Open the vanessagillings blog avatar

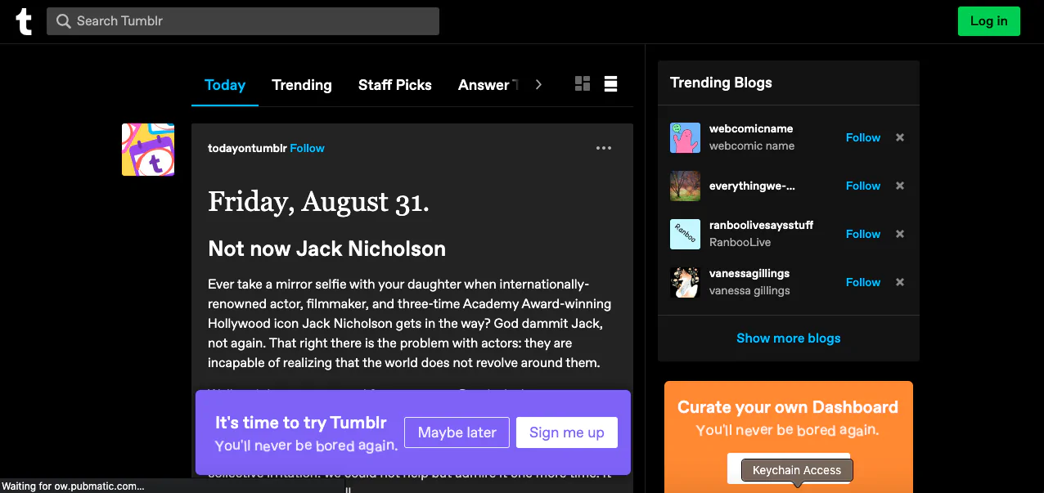pos(685,282)
